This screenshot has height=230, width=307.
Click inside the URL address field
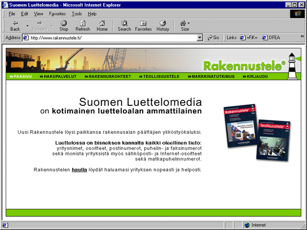click(x=113, y=38)
